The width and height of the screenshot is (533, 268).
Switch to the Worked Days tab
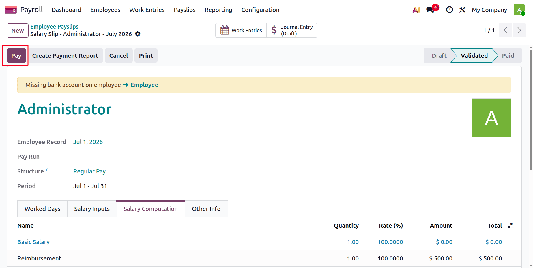pyautogui.click(x=42, y=209)
